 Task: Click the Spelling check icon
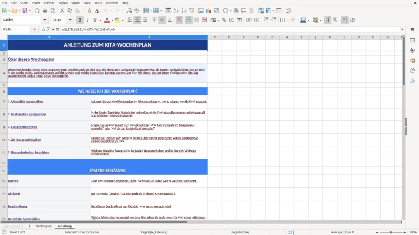(137, 11)
